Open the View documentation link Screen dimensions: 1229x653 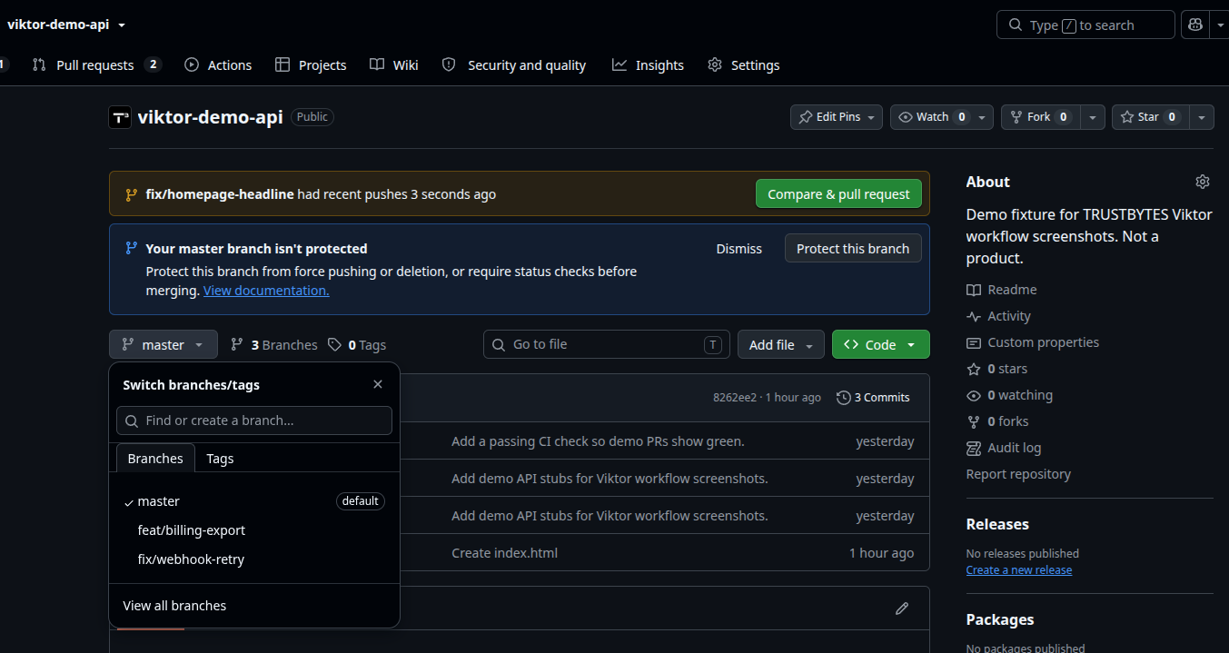tap(266, 291)
